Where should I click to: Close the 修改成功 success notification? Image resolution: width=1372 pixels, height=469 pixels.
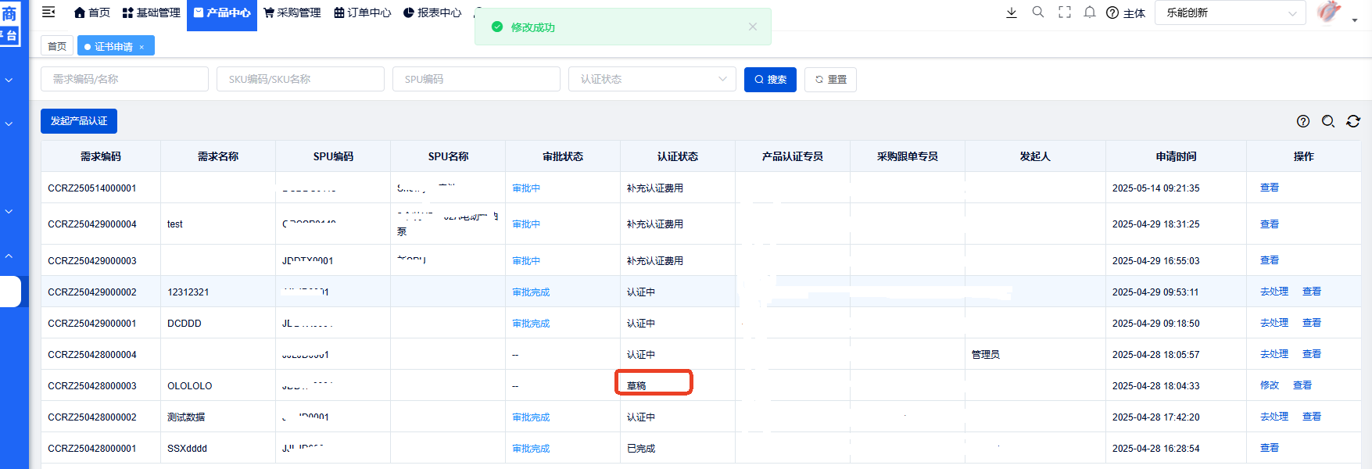(752, 27)
